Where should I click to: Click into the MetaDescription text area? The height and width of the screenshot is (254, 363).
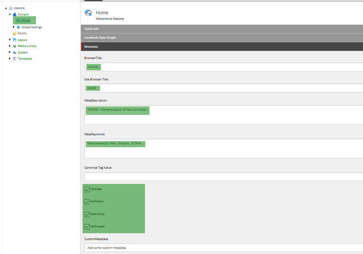coord(224,115)
